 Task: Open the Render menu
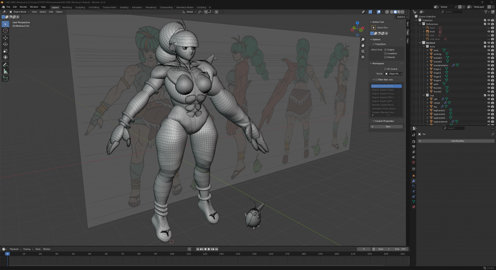23,7
